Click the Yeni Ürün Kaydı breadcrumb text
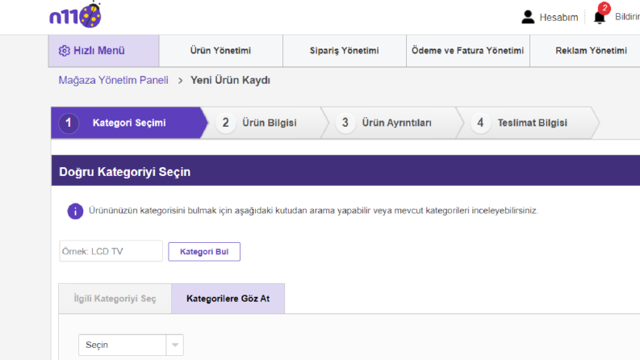Viewport: 640px width, 360px height. [x=230, y=80]
